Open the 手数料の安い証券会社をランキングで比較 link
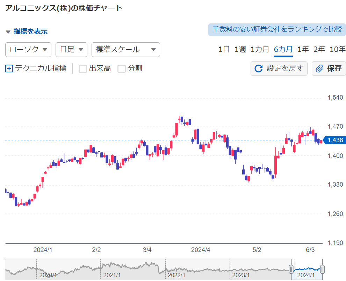 tap(277, 29)
